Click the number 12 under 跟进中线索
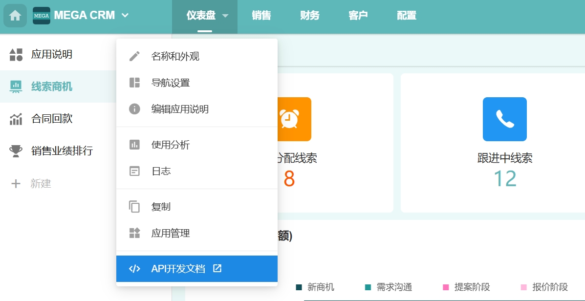The height and width of the screenshot is (301, 585). pyautogui.click(x=505, y=179)
